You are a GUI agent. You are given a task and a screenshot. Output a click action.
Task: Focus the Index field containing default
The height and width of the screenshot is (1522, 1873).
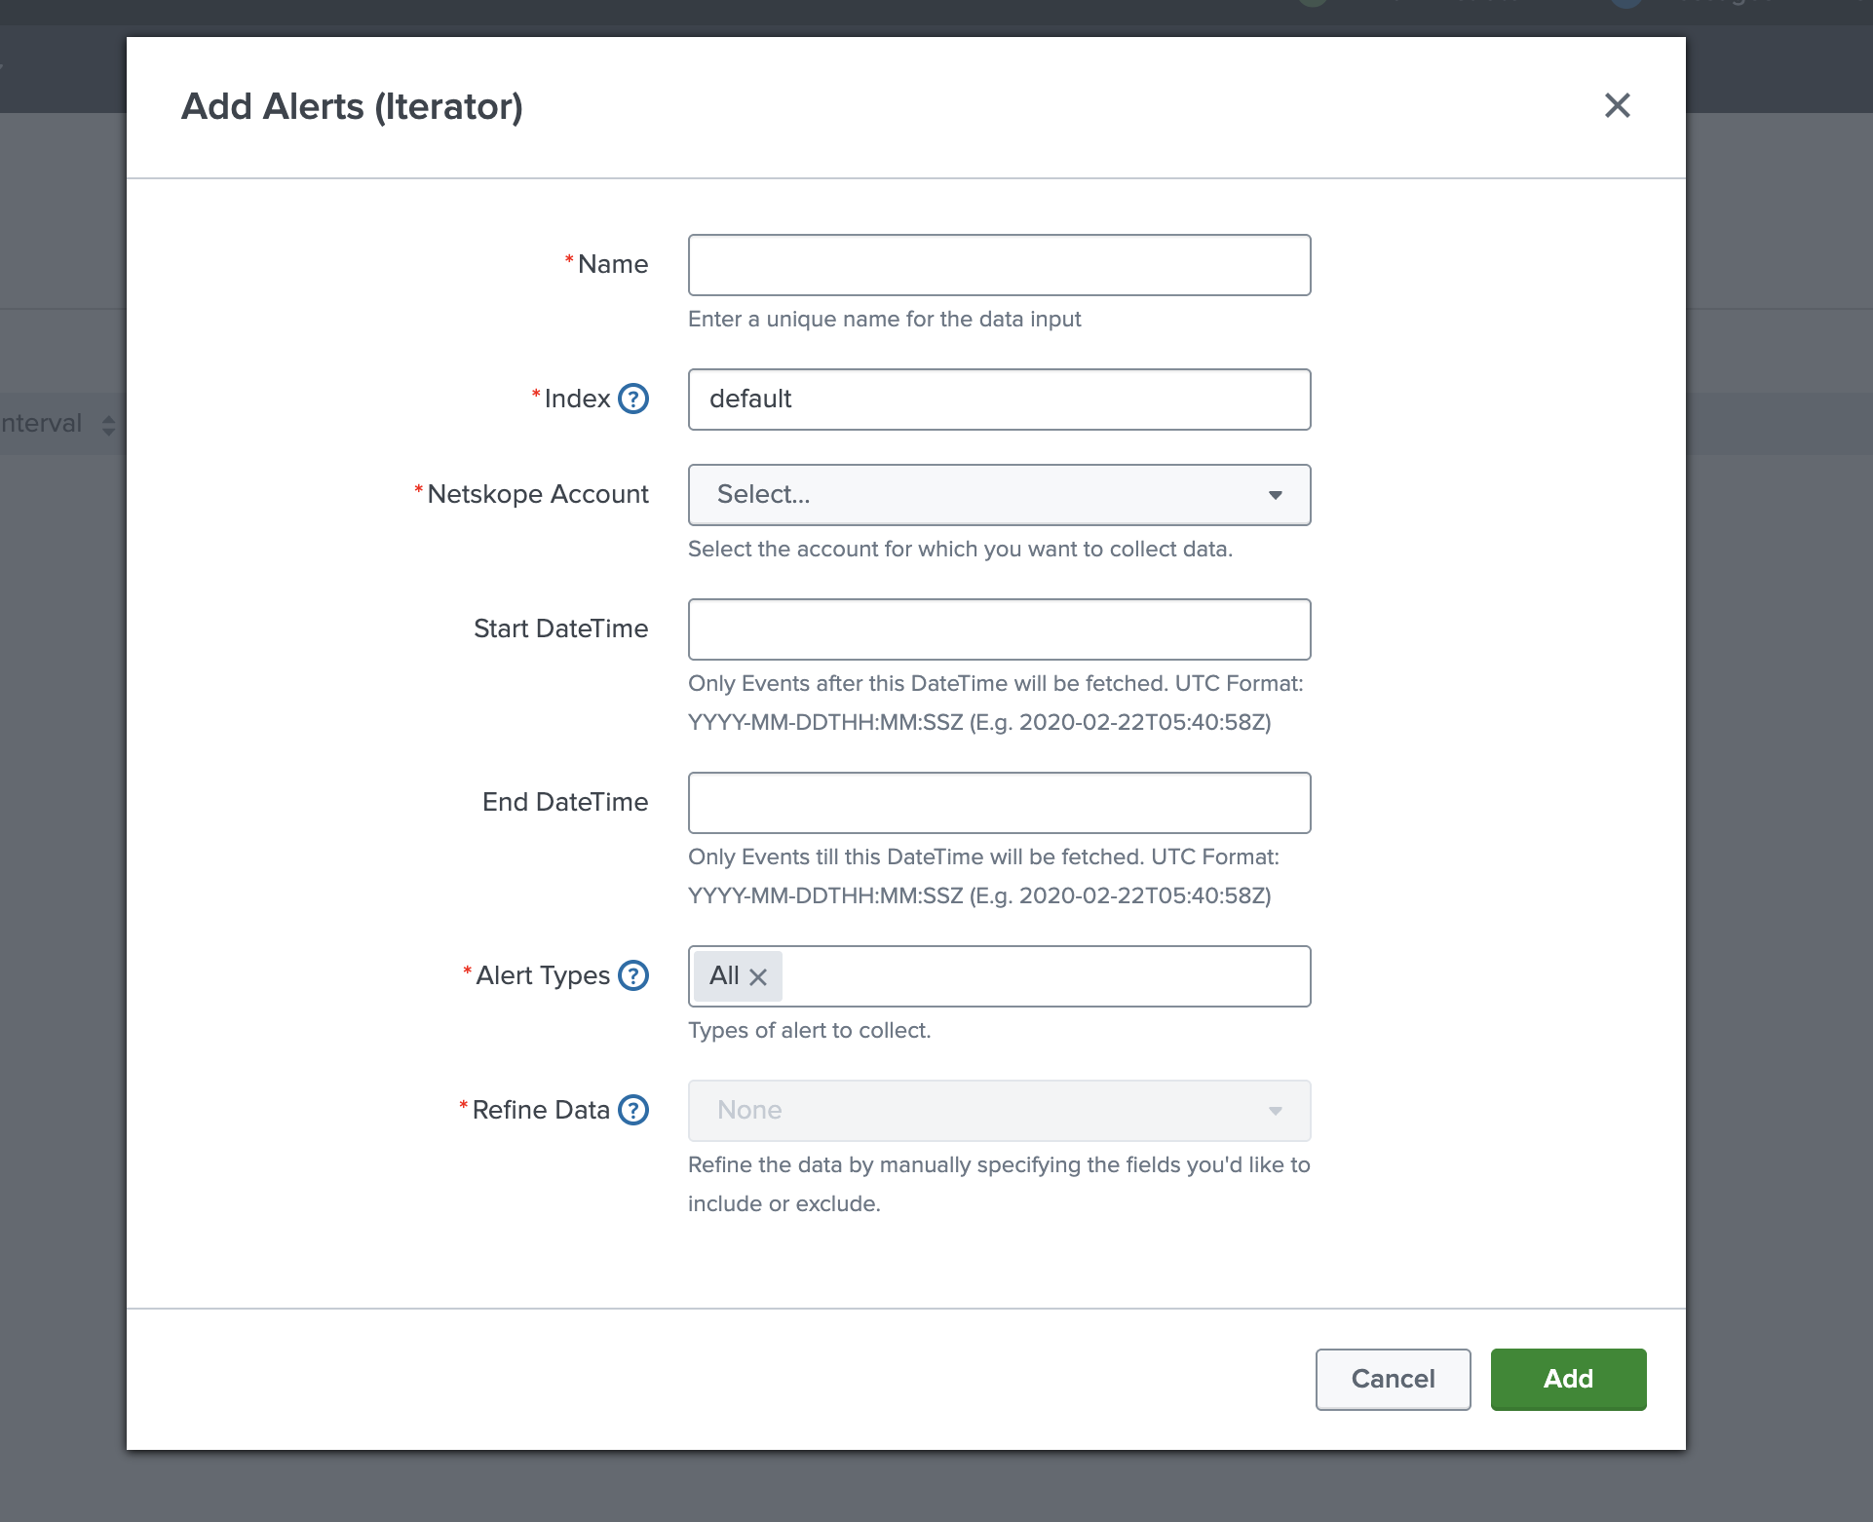999,400
